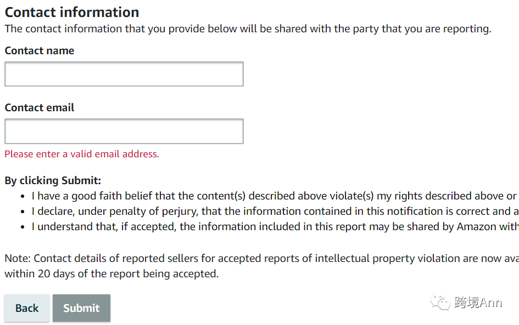Click the shared contact information description
519x325 pixels.
(x=248, y=28)
